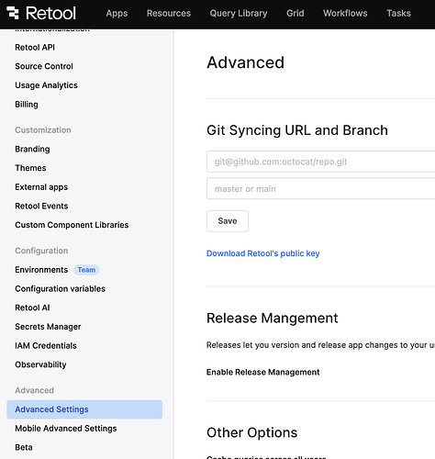Click the Save button
Screen dimensions: 435x459
point(228,221)
